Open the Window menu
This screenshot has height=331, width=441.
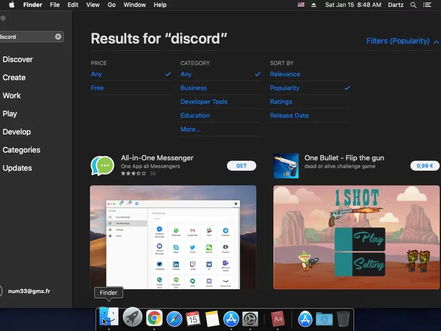point(135,5)
